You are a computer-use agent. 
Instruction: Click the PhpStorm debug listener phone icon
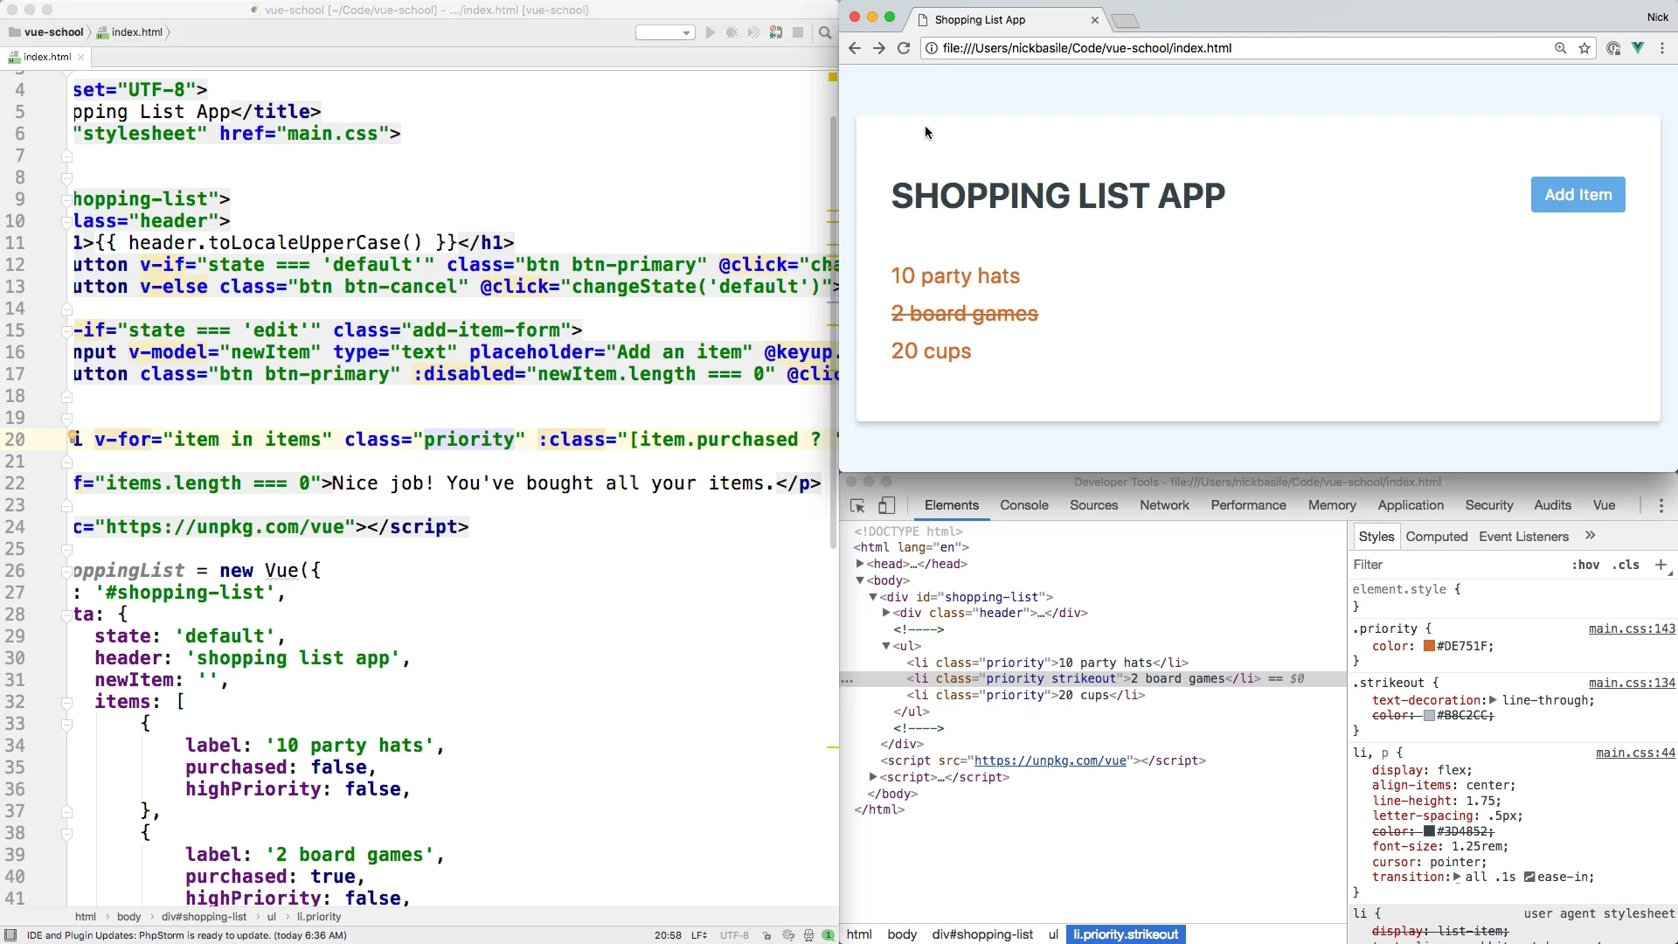coord(775,33)
